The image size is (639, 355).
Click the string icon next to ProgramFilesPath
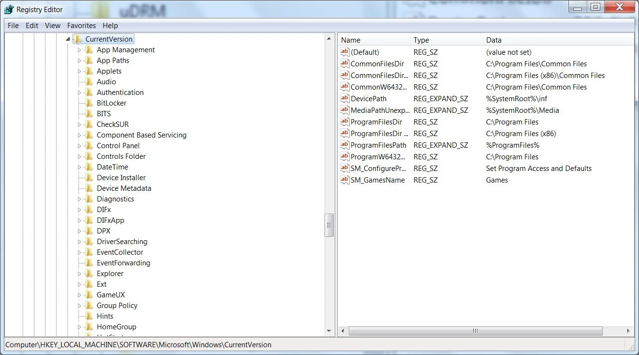344,145
